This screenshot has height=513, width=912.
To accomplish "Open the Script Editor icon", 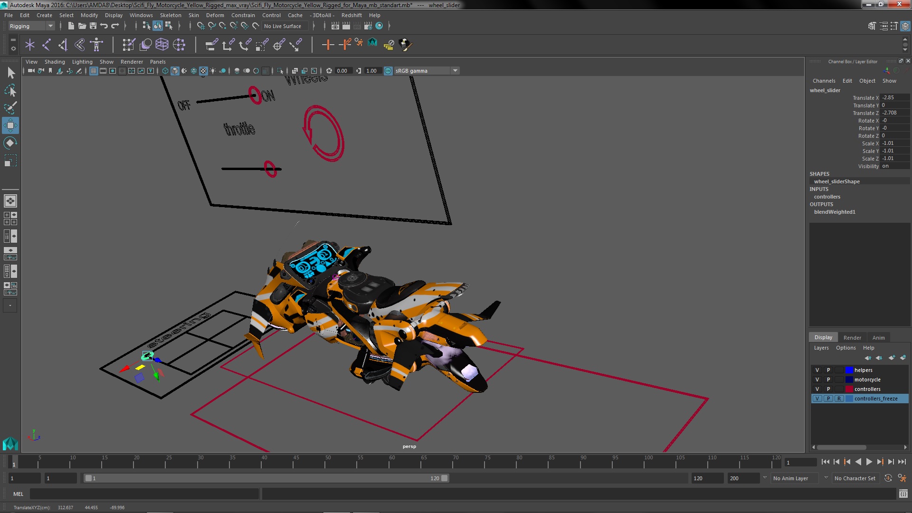I will coord(903,494).
